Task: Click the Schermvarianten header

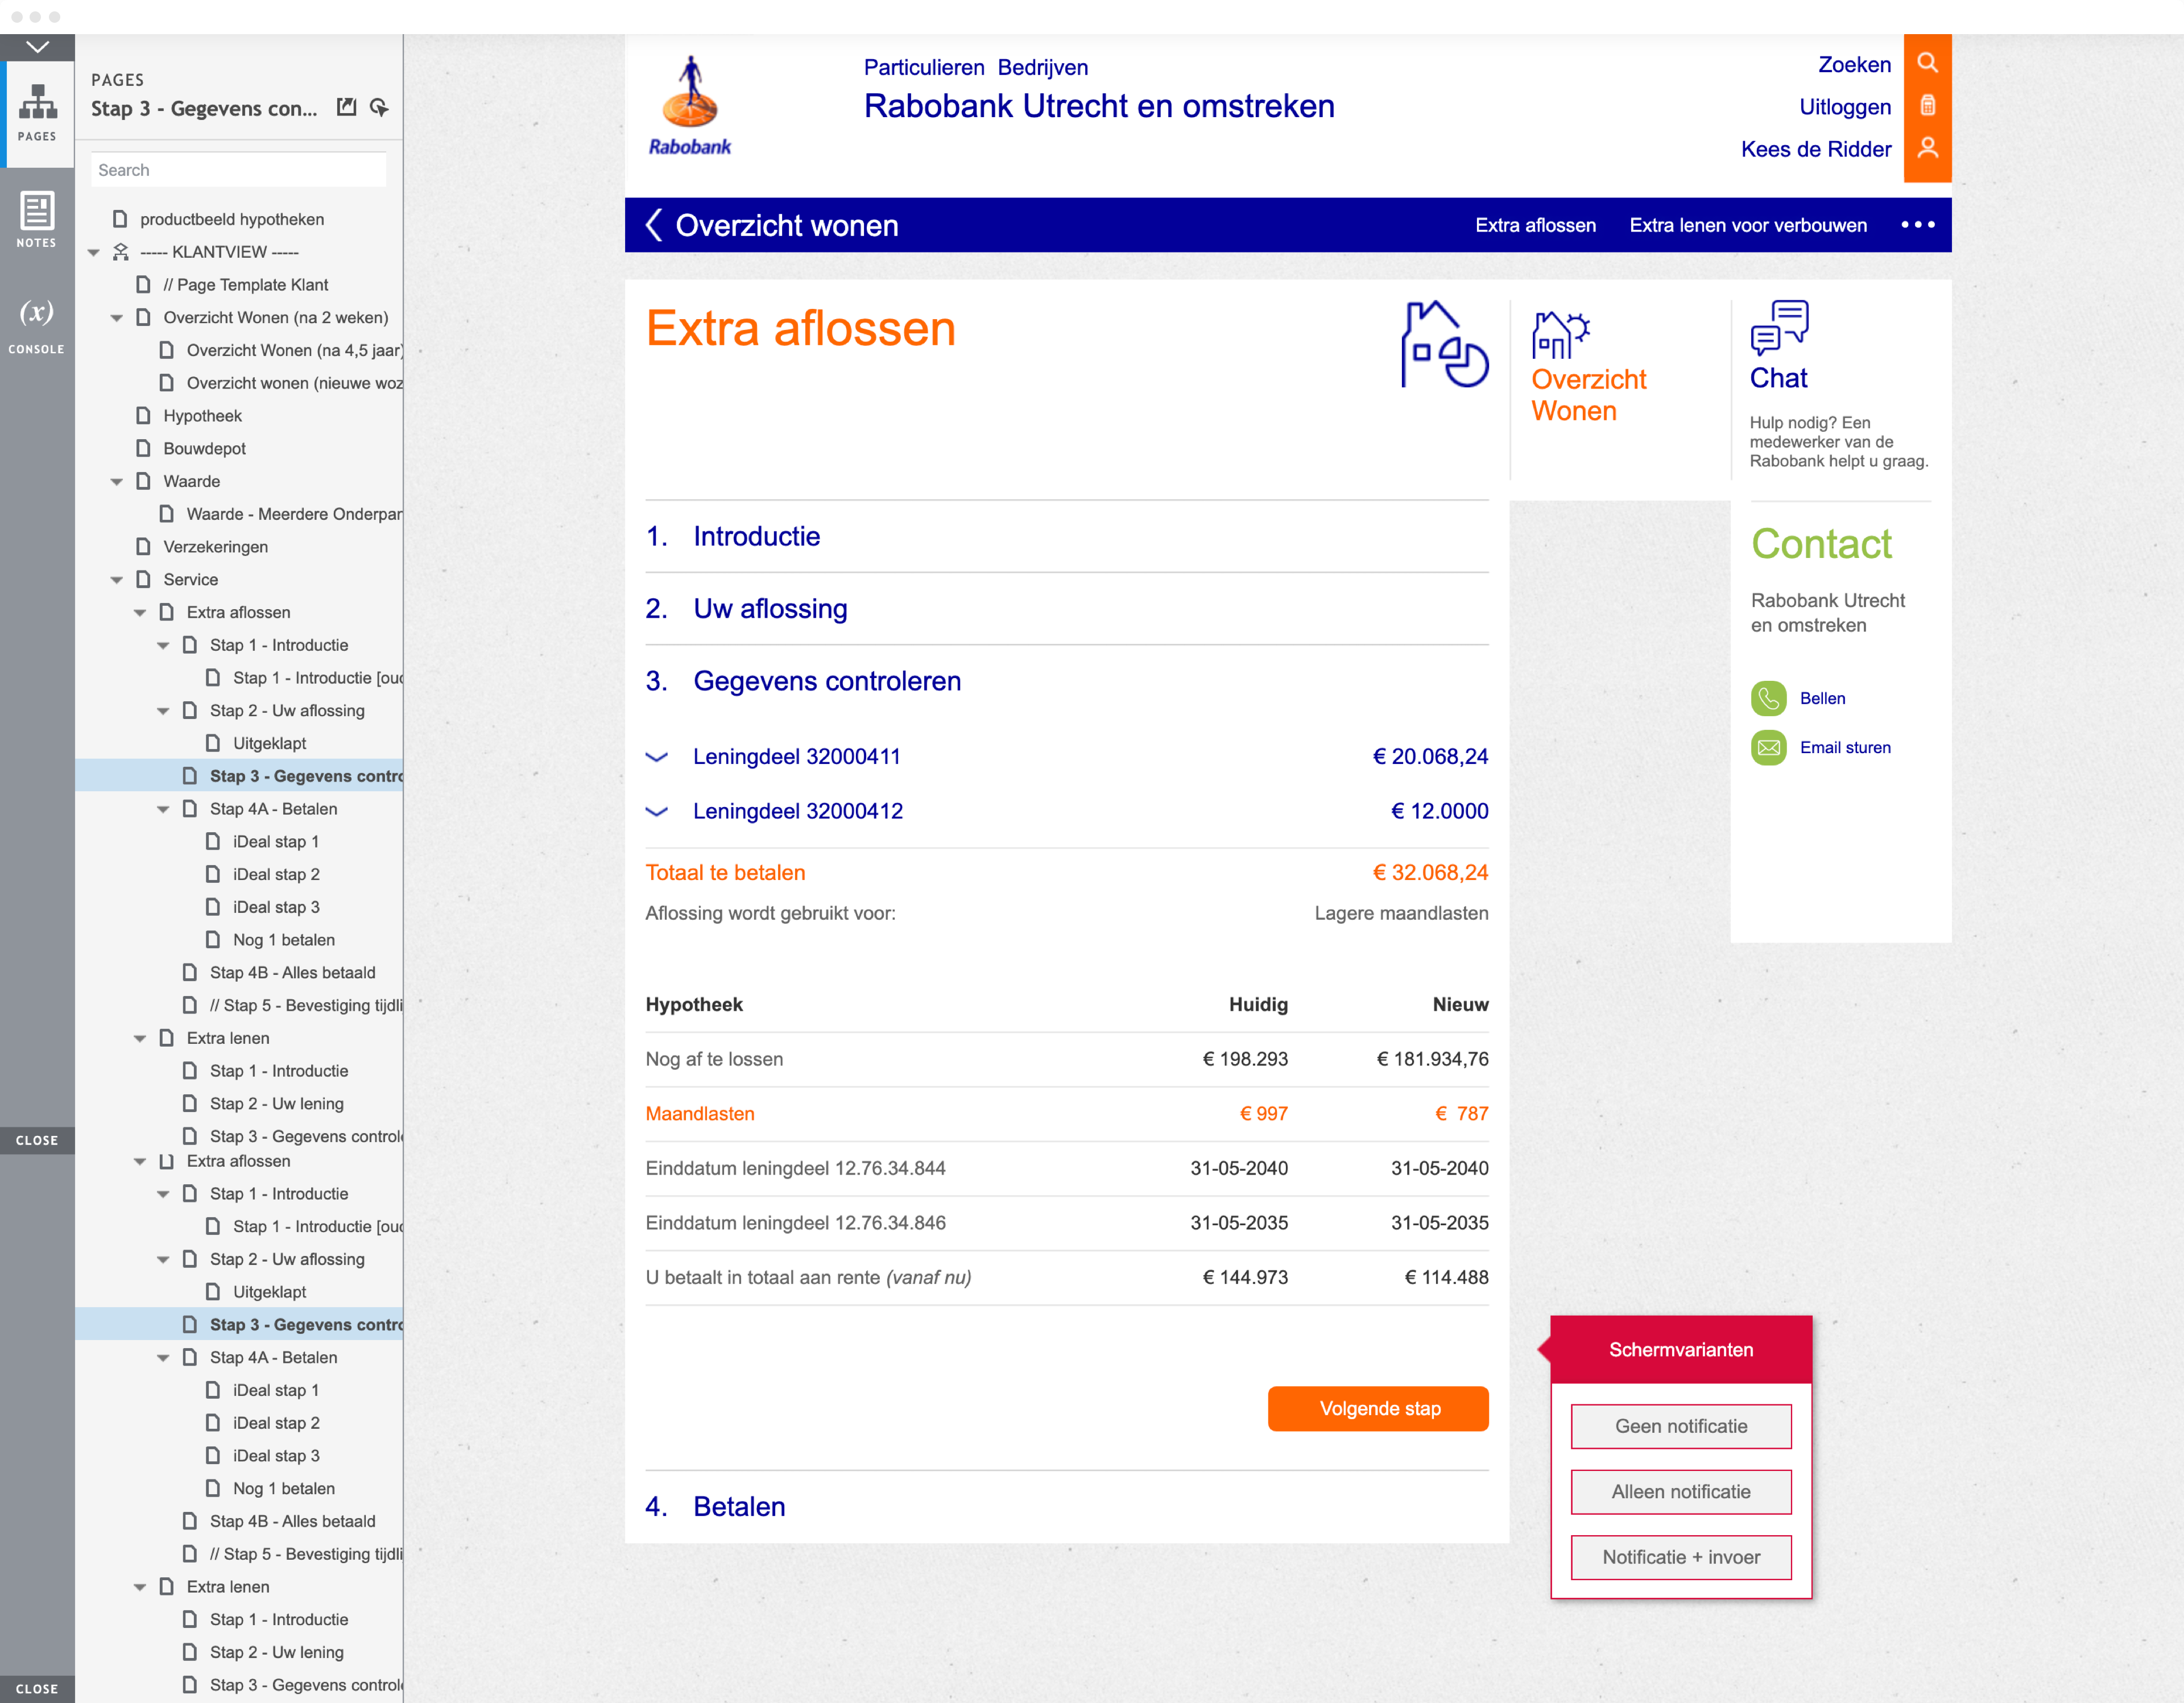Action: pos(1681,1349)
